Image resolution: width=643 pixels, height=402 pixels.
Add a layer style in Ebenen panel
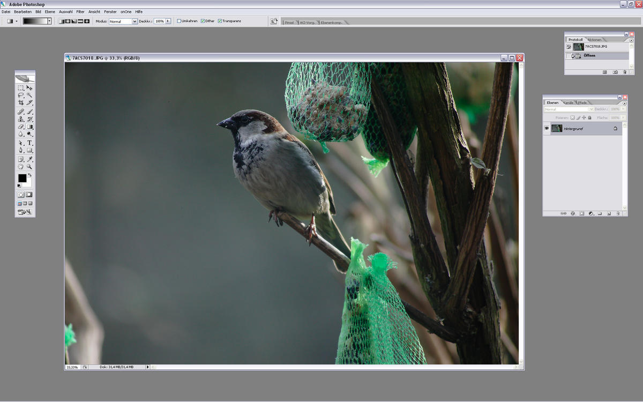[572, 213]
